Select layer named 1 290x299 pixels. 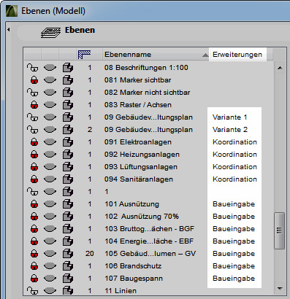148,192
